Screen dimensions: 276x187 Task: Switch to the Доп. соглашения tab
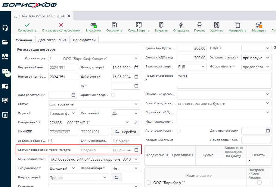pos(52,40)
